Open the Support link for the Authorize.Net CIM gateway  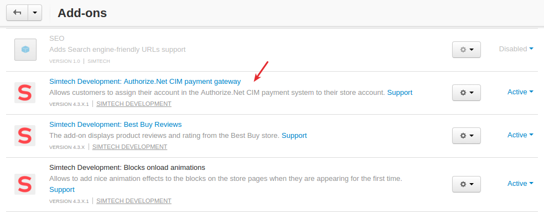(x=400, y=93)
